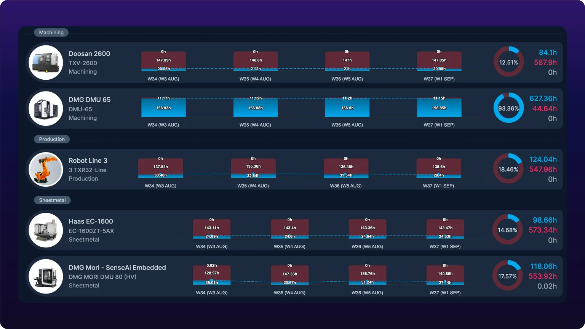Click the Production group tag
585x329 pixels.
pos(52,139)
